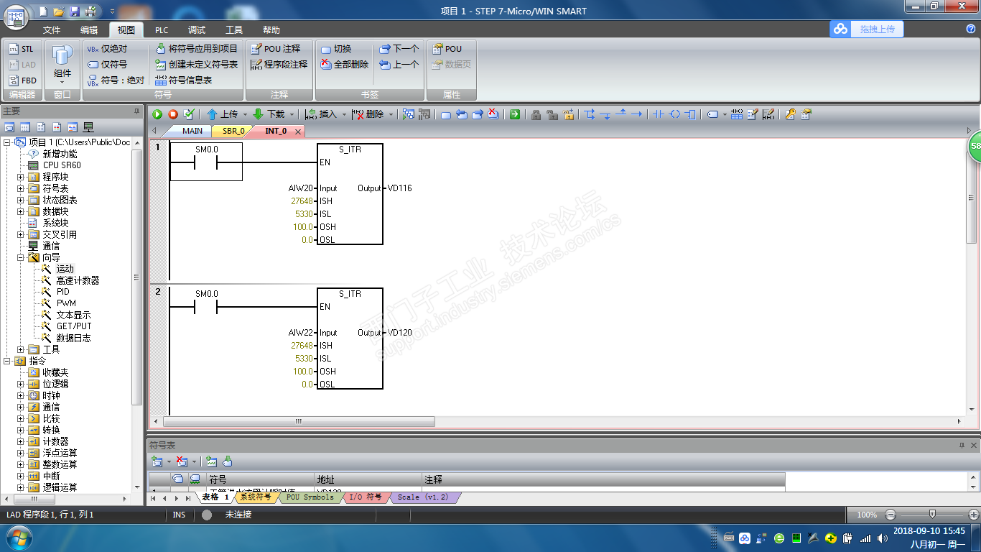This screenshot has width=981, height=552.
Task: Click the key-shaped password icon in editor toolbar
Action: pos(790,114)
